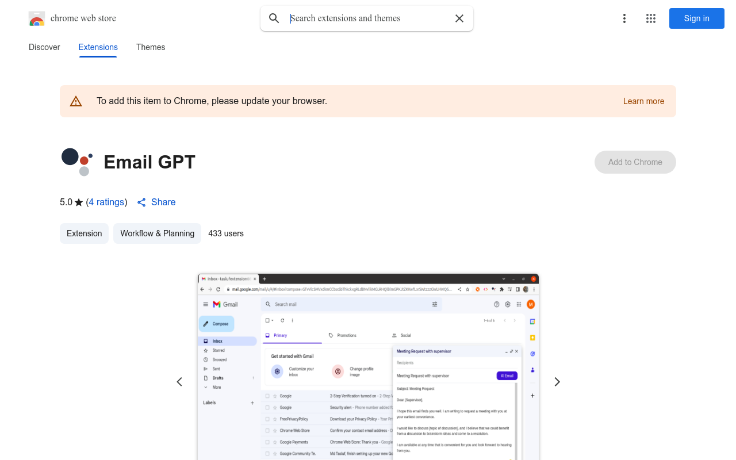Screen dimensions: 736x460
Task: Click AI Email button in the screenshot preview
Action: pyautogui.click(x=507, y=375)
